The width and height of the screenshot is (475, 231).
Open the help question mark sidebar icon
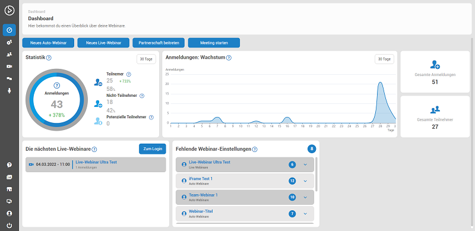pos(9,165)
